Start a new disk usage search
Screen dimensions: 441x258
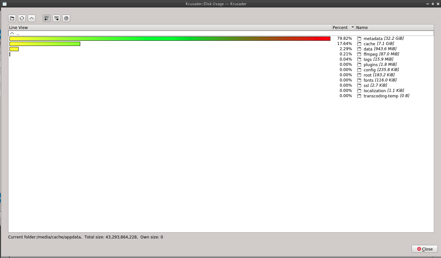(12, 18)
